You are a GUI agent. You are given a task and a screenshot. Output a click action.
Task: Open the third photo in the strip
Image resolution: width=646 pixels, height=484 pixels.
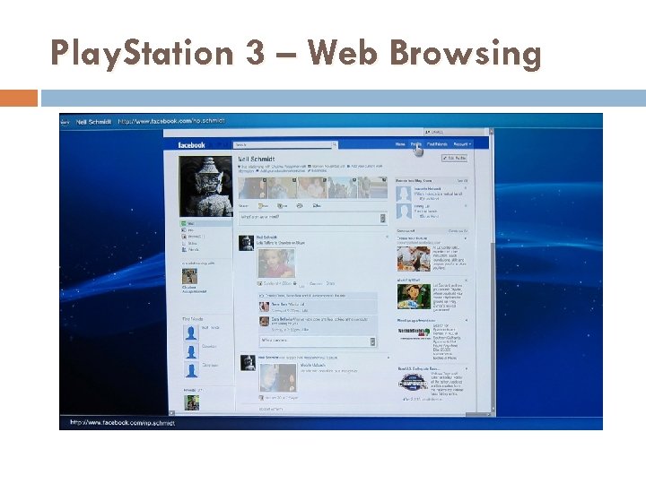click(312, 188)
